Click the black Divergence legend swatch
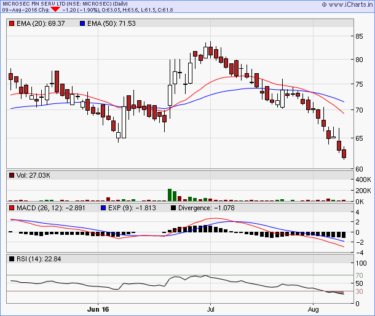 point(173,208)
